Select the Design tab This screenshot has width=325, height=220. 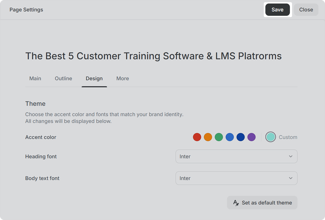[94, 79]
